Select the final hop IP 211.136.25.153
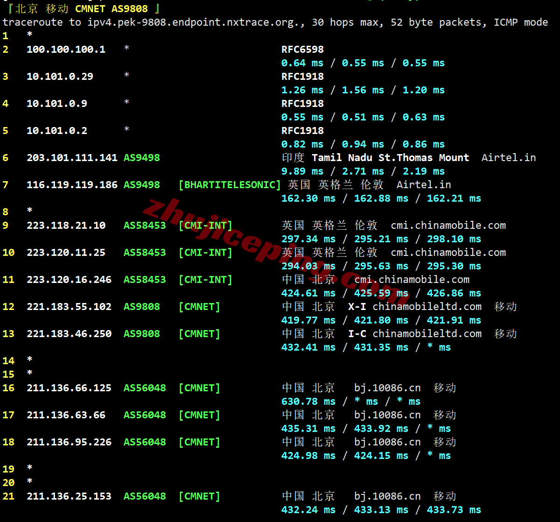Screen dimensions: 560x522 click(x=69, y=496)
